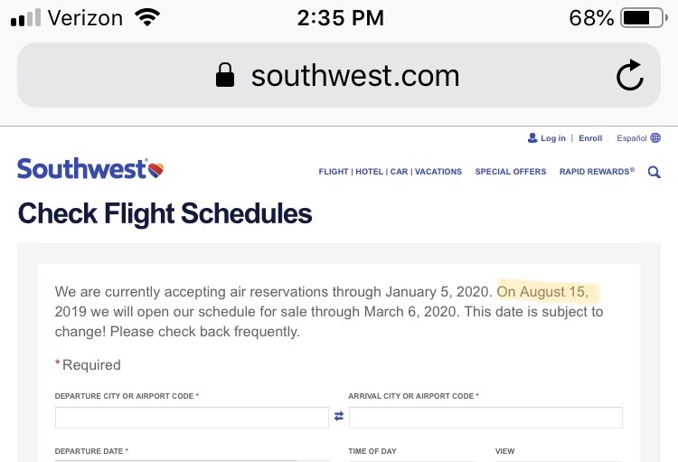Go to RAPID REWARDS

(597, 172)
